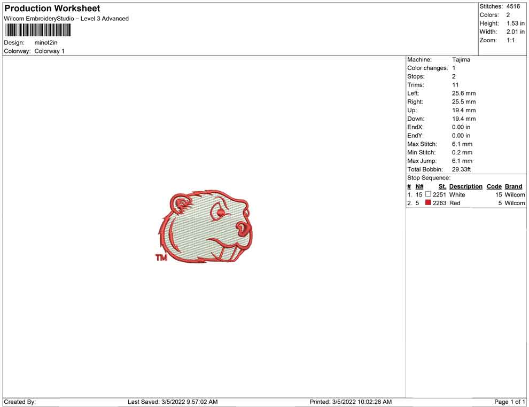The height and width of the screenshot is (407, 529).
Task: Click the Stitches value 4516
Action: pyautogui.click(x=513, y=6)
